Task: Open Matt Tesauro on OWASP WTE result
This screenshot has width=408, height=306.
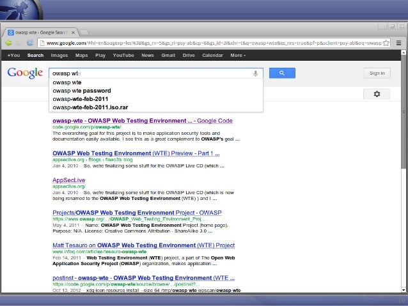Action: pyautogui.click(x=143, y=245)
